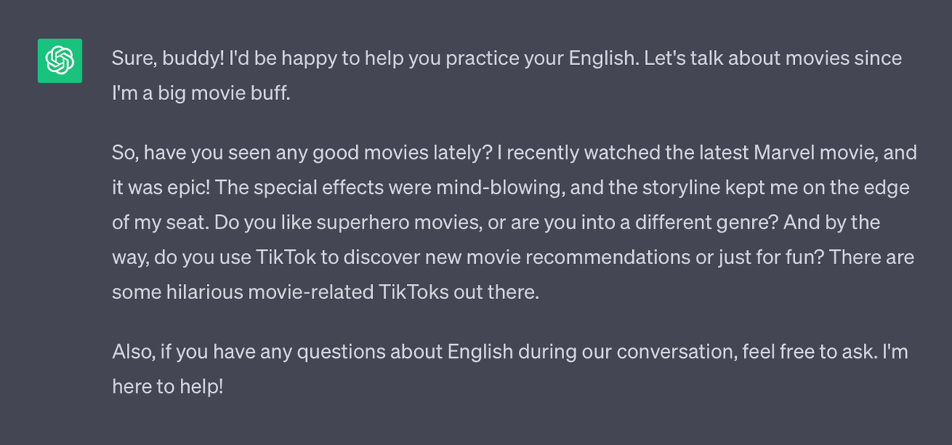The image size is (952, 445).
Task: Click the phrase "it was epic!"
Action: tap(161, 187)
